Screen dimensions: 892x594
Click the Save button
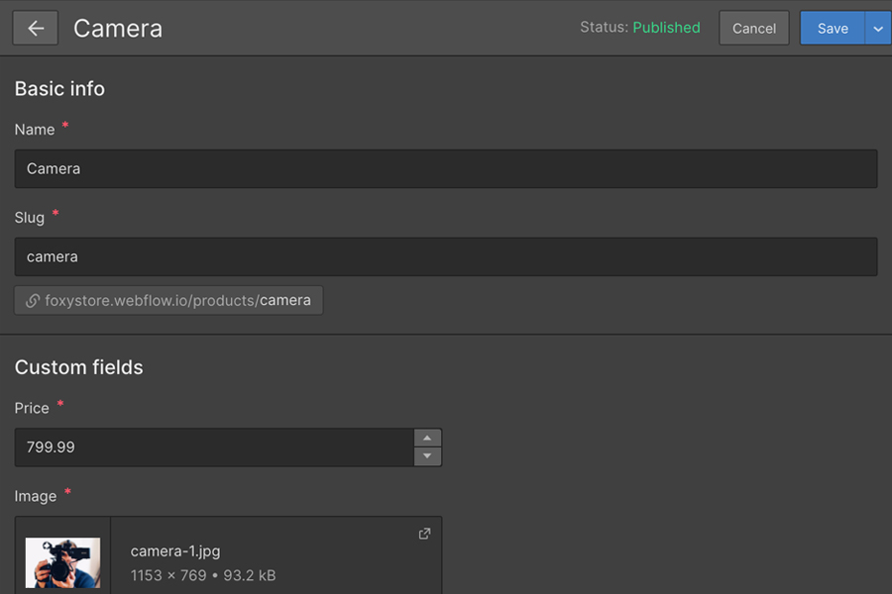pyautogui.click(x=833, y=28)
